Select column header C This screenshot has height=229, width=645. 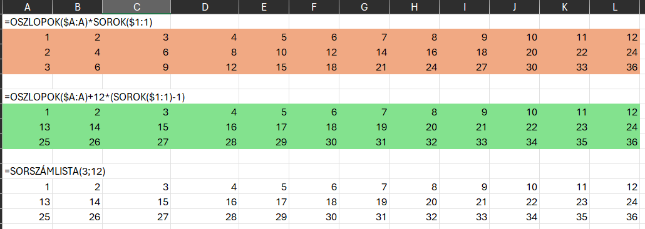pos(136,7)
